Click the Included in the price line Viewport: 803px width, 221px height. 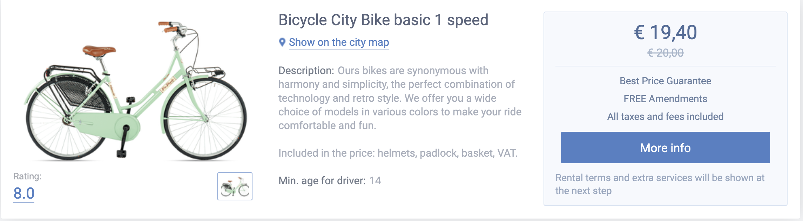[398, 153]
